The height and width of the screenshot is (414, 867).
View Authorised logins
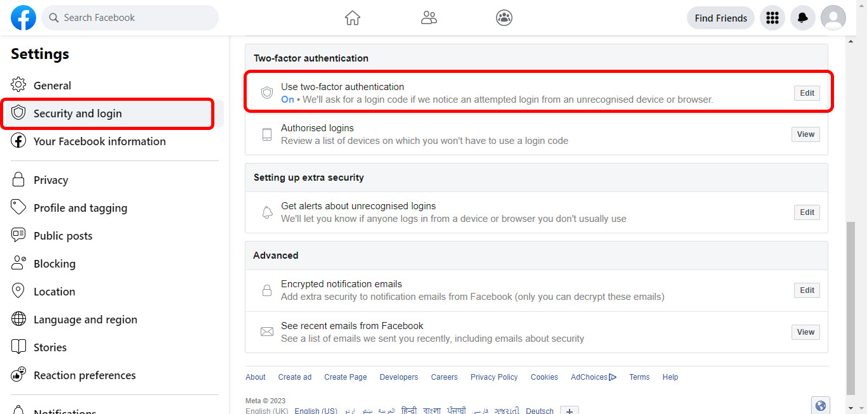805,134
